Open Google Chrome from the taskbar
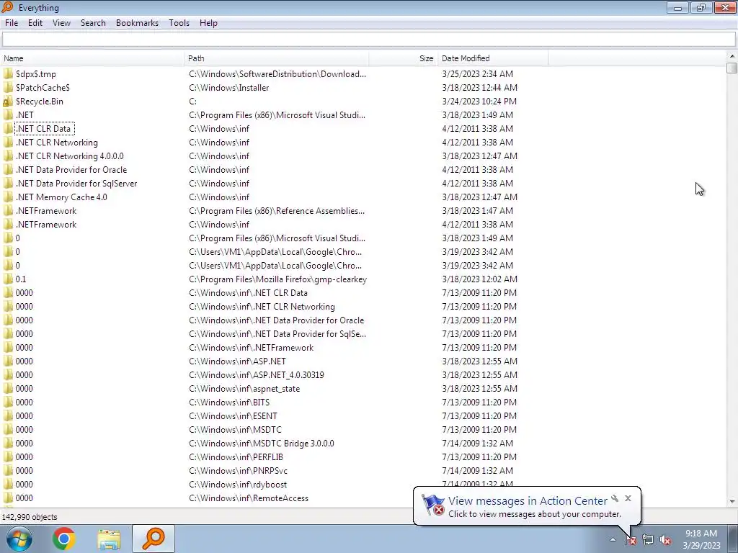This screenshot has height=553, width=738. [x=64, y=539]
